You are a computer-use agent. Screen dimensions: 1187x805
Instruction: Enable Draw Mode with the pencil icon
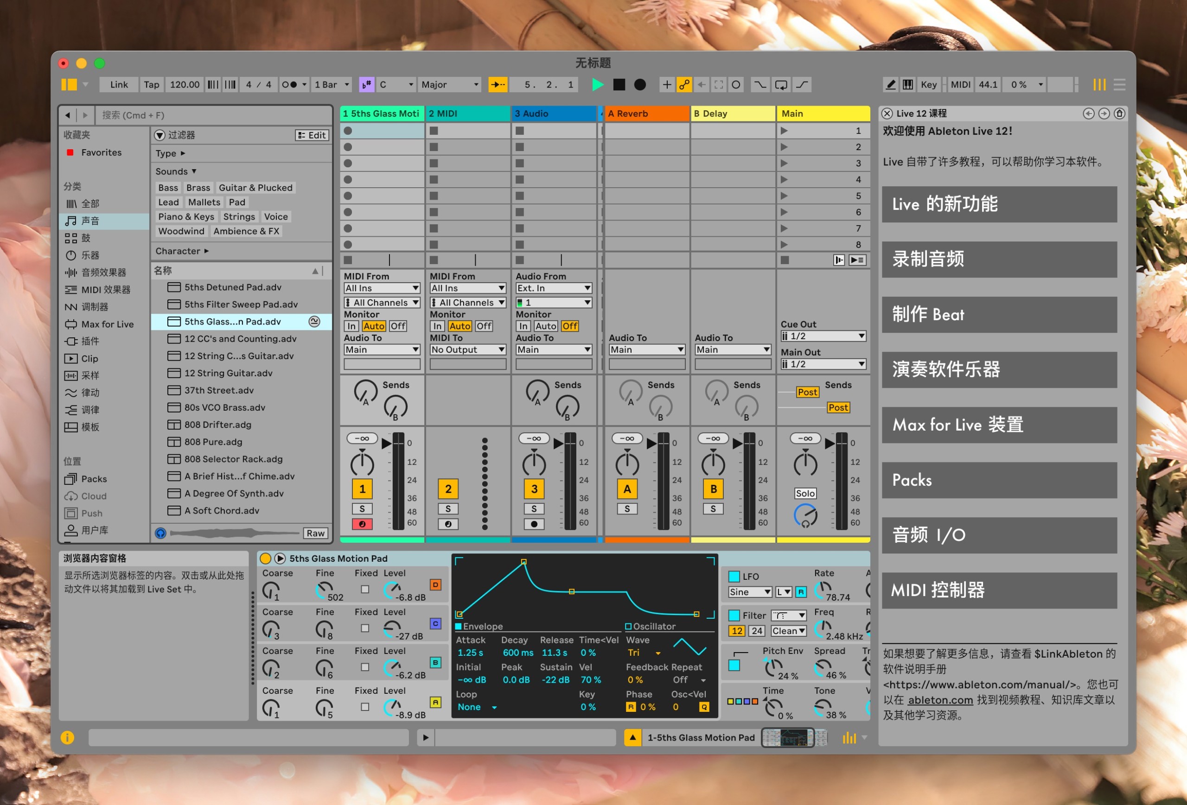point(890,85)
